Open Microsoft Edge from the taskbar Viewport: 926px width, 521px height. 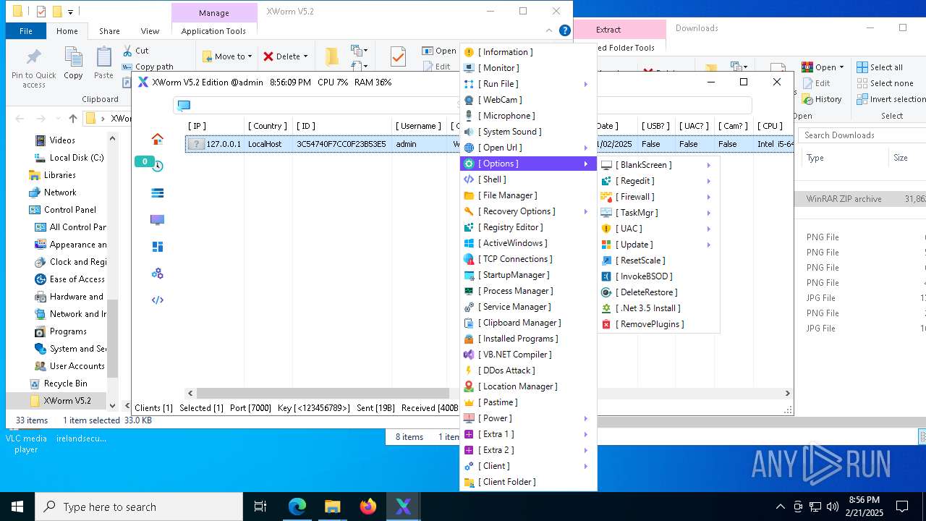click(x=297, y=507)
